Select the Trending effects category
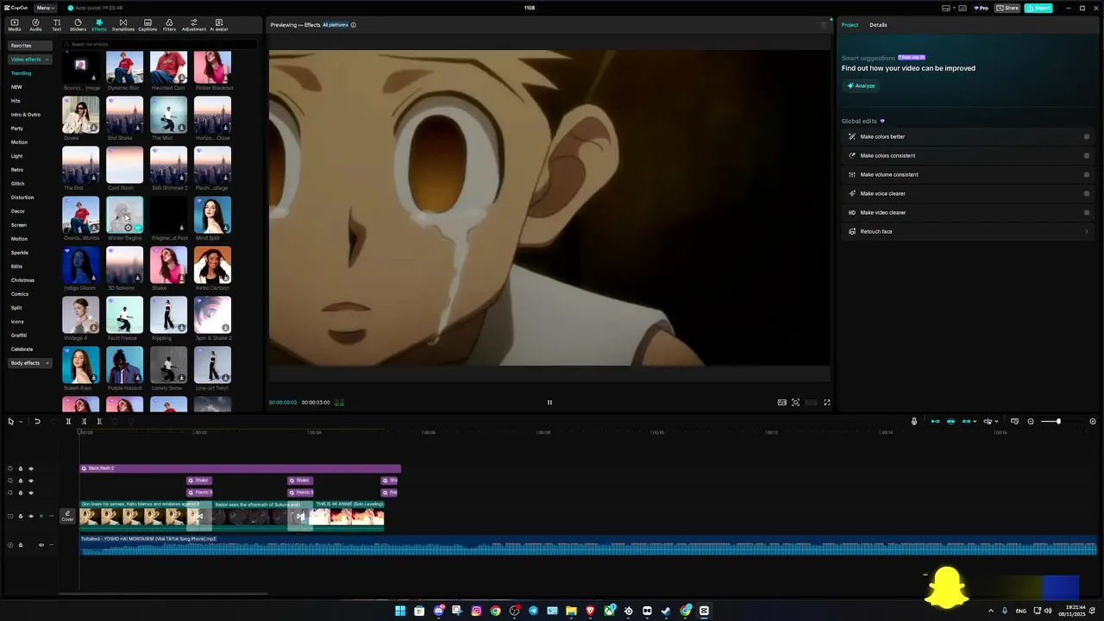Image resolution: width=1104 pixels, height=621 pixels. (21, 73)
